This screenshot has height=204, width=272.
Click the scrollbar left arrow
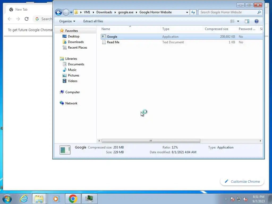(99, 141)
